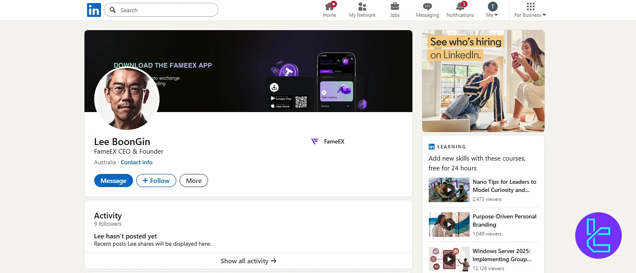Click the Message button
Image resolution: width=636 pixels, height=273 pixels.
[113, 181]
